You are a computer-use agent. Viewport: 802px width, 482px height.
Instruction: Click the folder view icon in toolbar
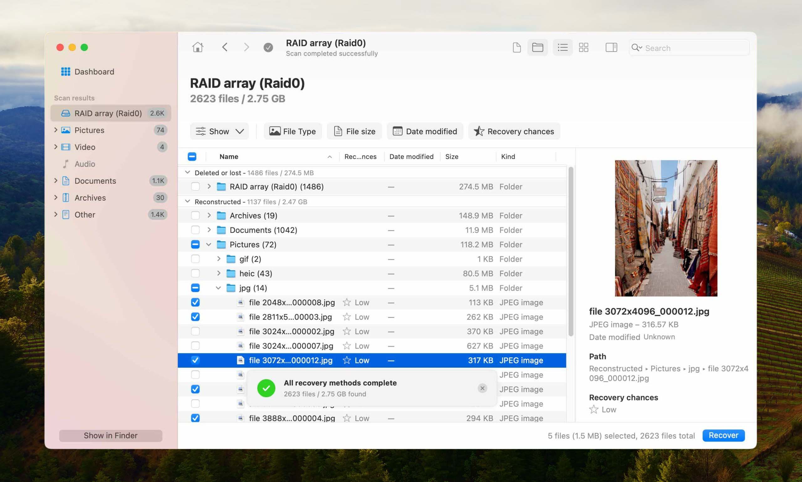click(x=537, y=48)
